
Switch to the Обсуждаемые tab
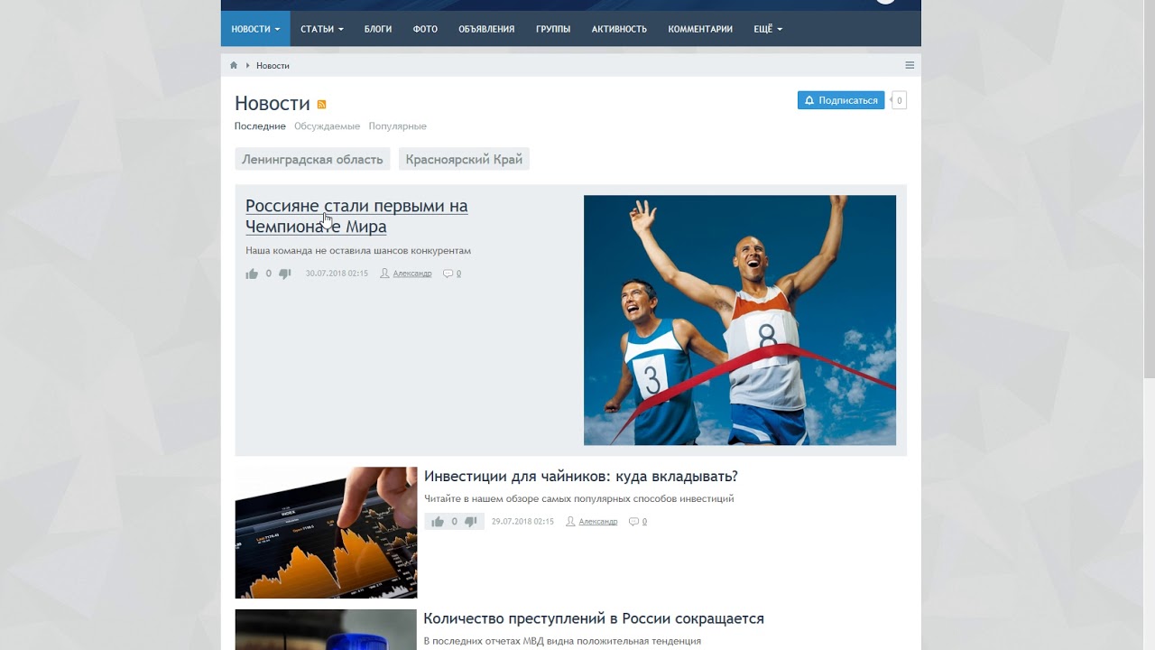point(327,126)
